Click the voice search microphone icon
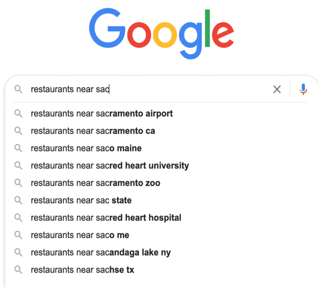This screenshot has width=326, height=288. (303, 89)
